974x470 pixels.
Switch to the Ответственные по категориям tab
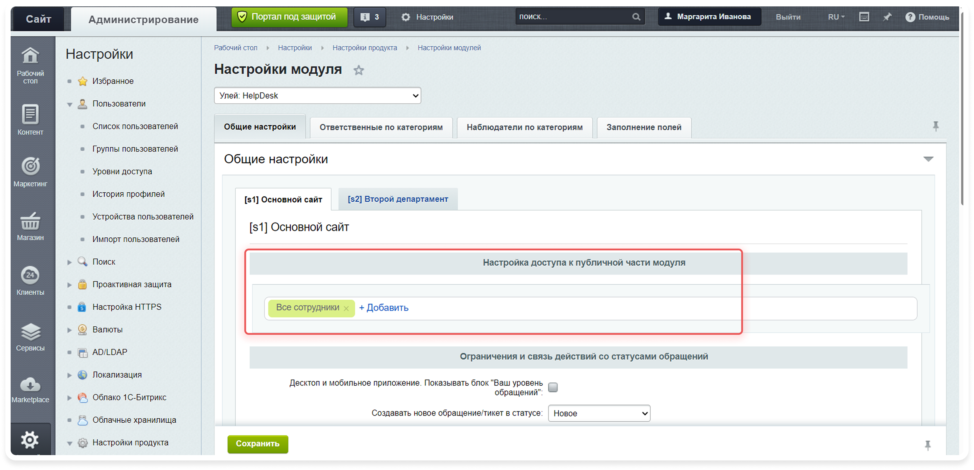[381, 127]
